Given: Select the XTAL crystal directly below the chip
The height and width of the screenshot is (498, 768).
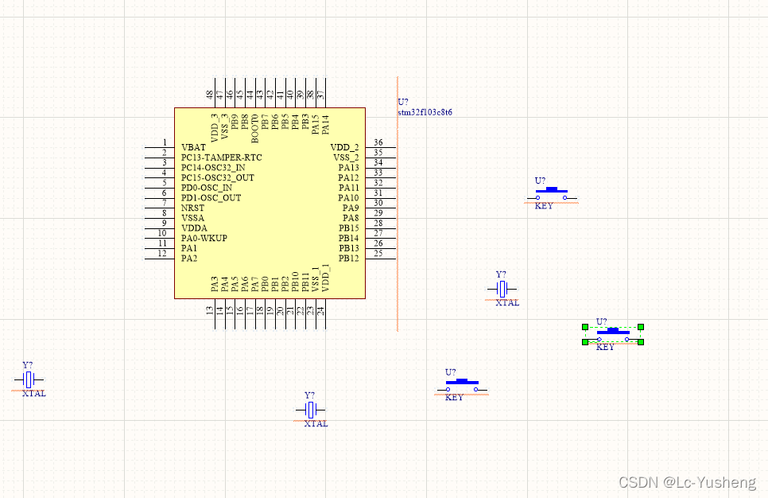Looking at the screenshot, I should (311, 410).
